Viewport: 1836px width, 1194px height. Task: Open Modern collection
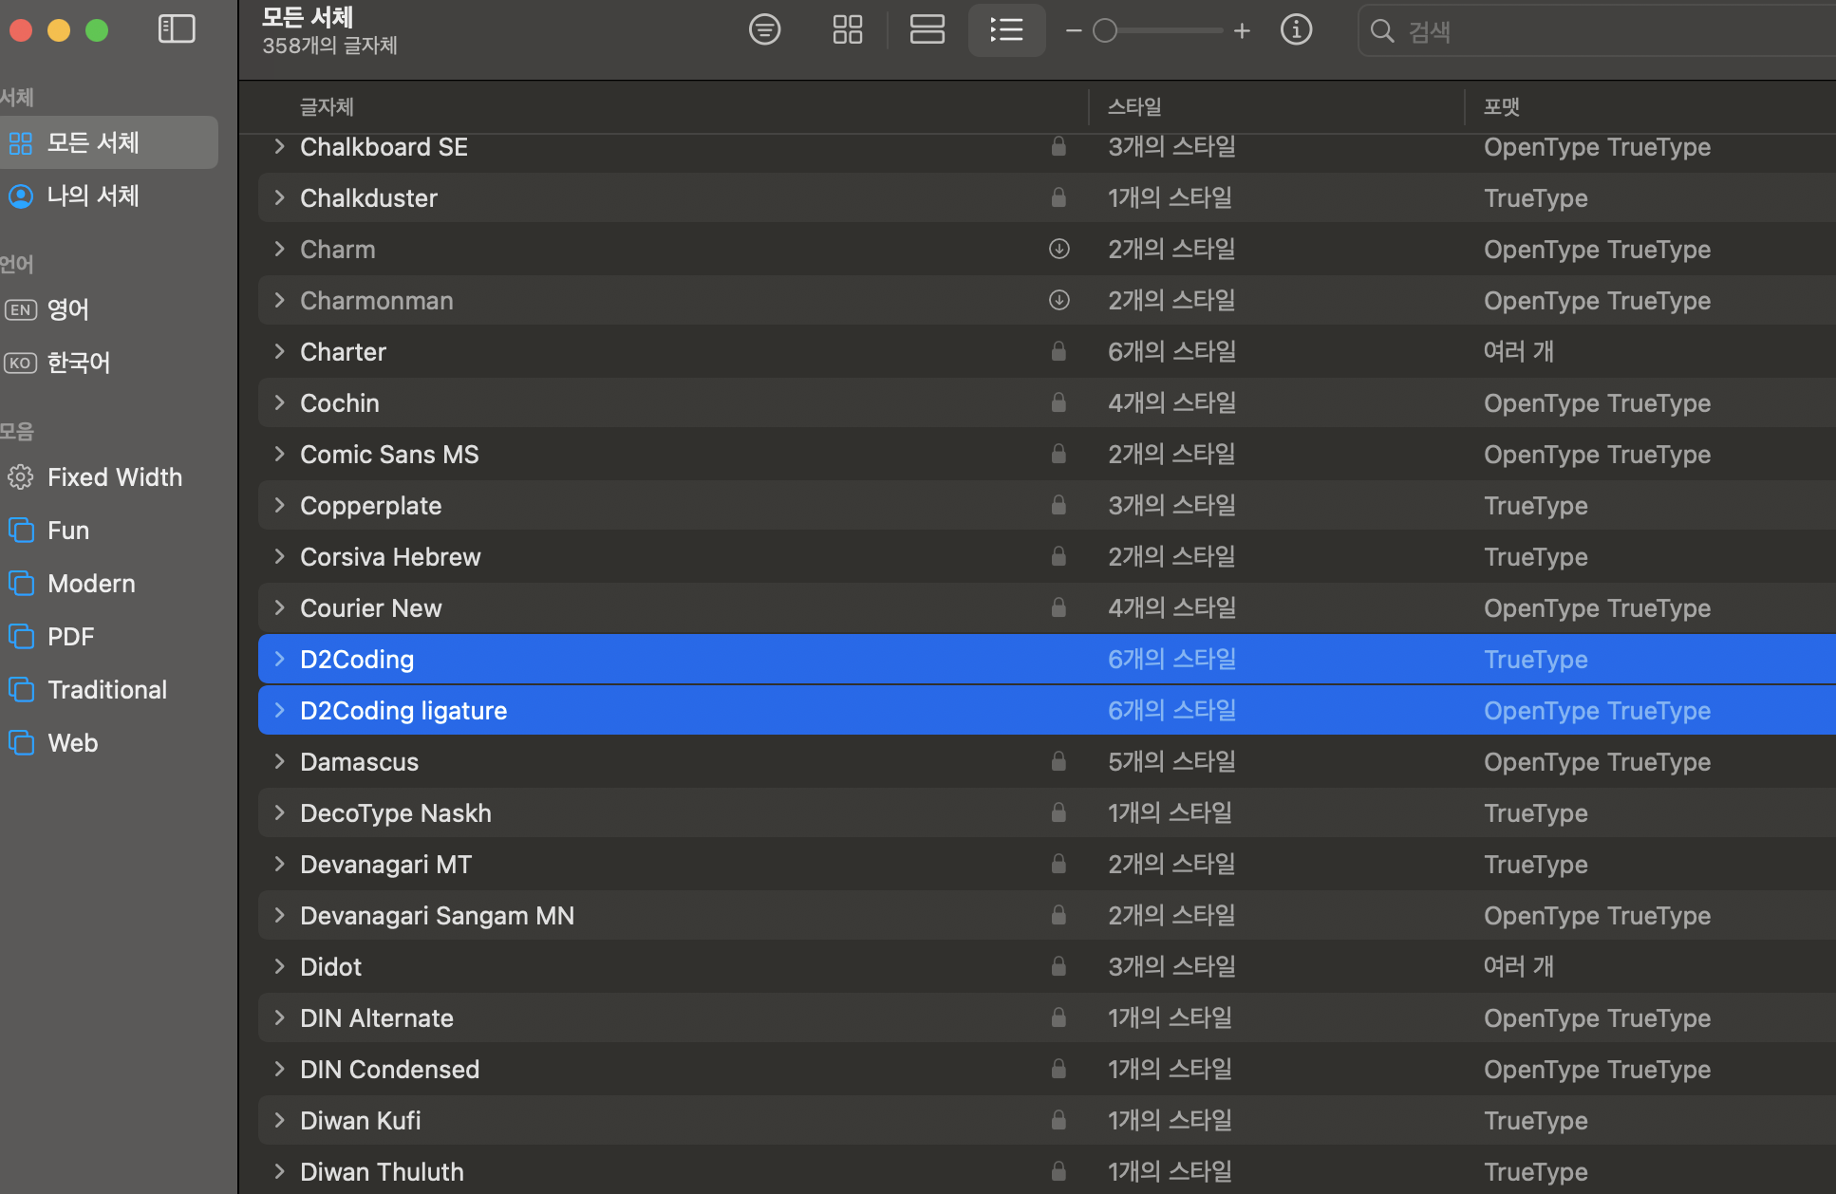click(x=108, y=583)
